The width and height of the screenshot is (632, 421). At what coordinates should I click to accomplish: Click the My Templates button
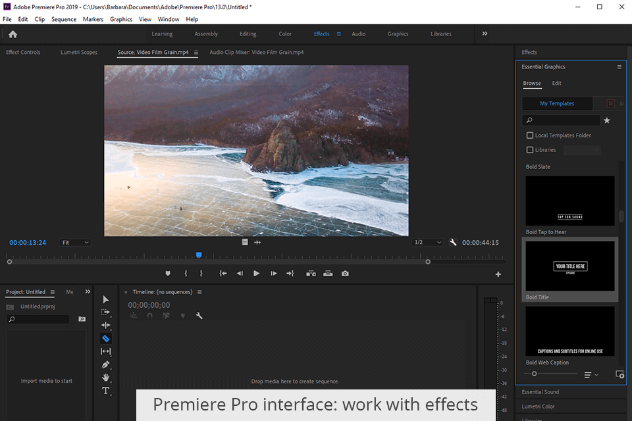(x=557, y=103)
